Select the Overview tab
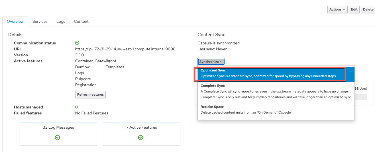The image size is (375, 152). coord(15,21)
